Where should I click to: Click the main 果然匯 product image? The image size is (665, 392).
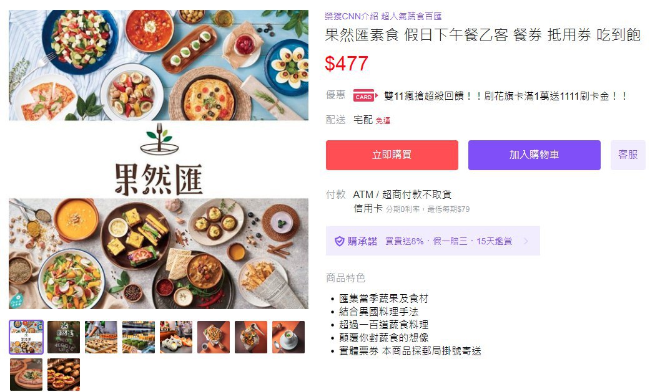point(159,160)
